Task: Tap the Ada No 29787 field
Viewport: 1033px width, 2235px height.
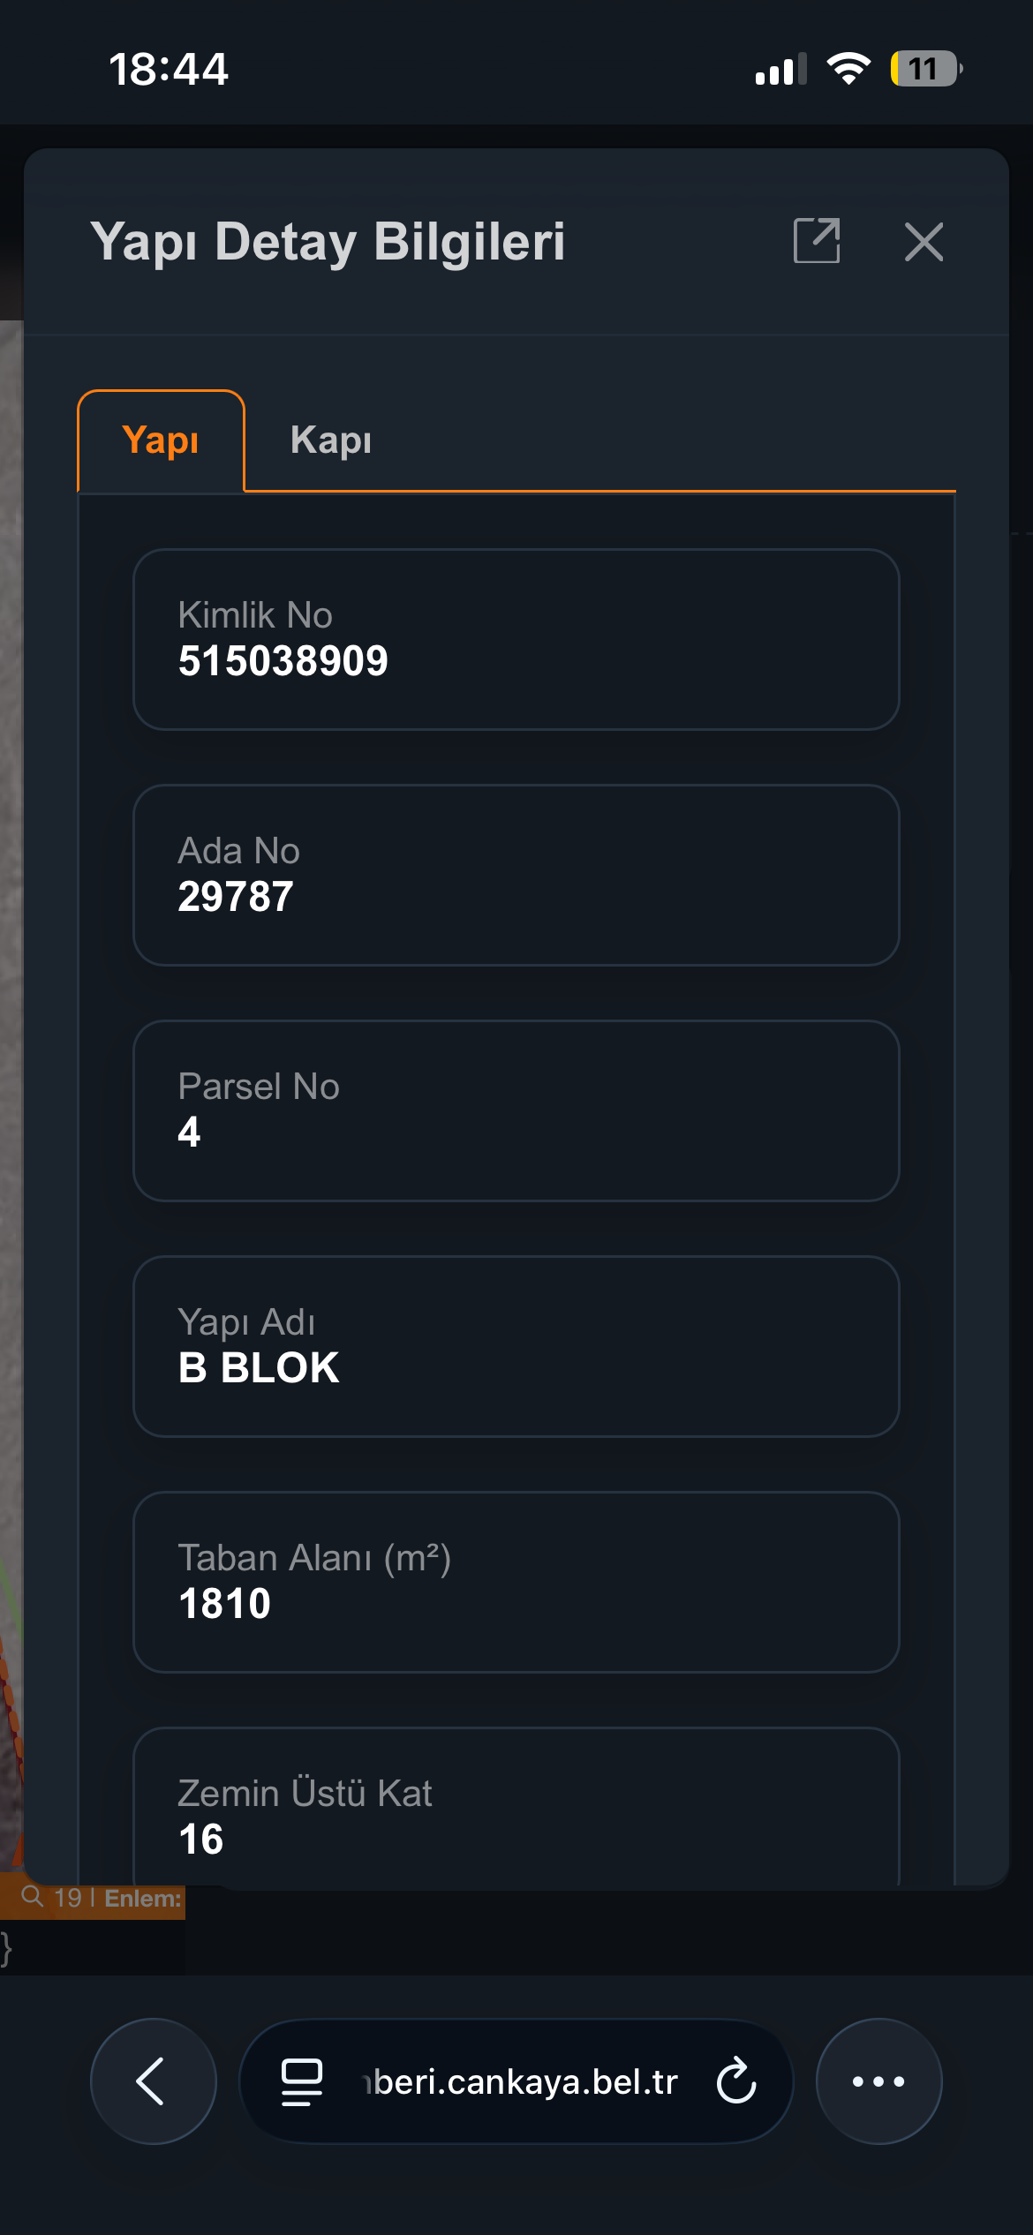Action: (x=516, y=875)
